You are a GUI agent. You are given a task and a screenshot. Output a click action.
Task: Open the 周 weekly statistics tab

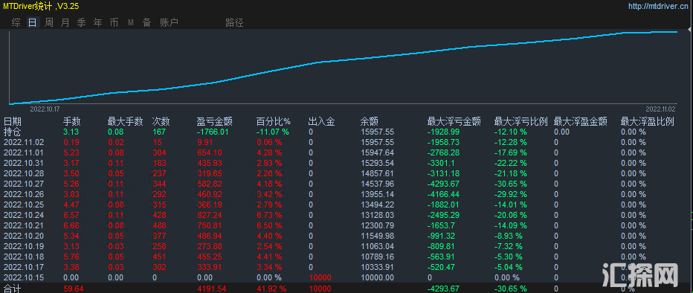(x=48, y=22)
